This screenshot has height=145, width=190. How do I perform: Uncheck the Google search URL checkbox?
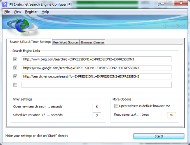[x=15, y=68]
